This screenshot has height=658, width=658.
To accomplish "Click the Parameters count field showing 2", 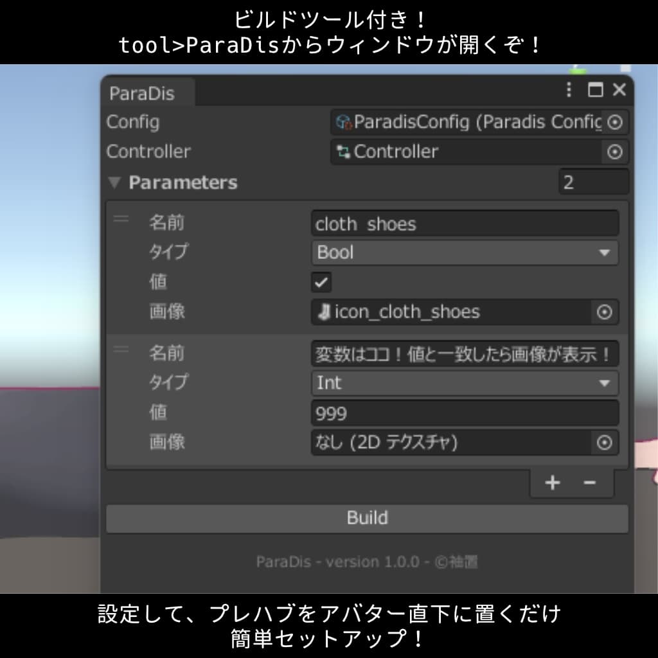I will point(594,182).
